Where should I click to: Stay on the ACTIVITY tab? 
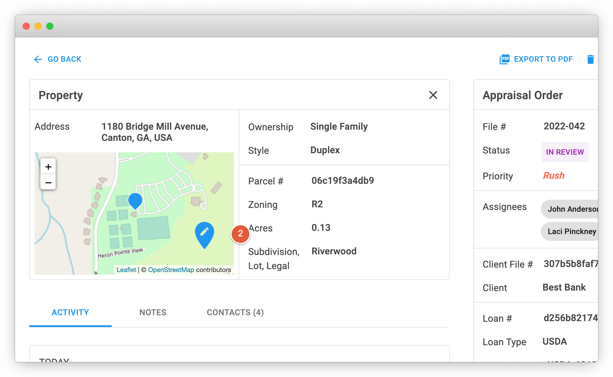(70, 312)
